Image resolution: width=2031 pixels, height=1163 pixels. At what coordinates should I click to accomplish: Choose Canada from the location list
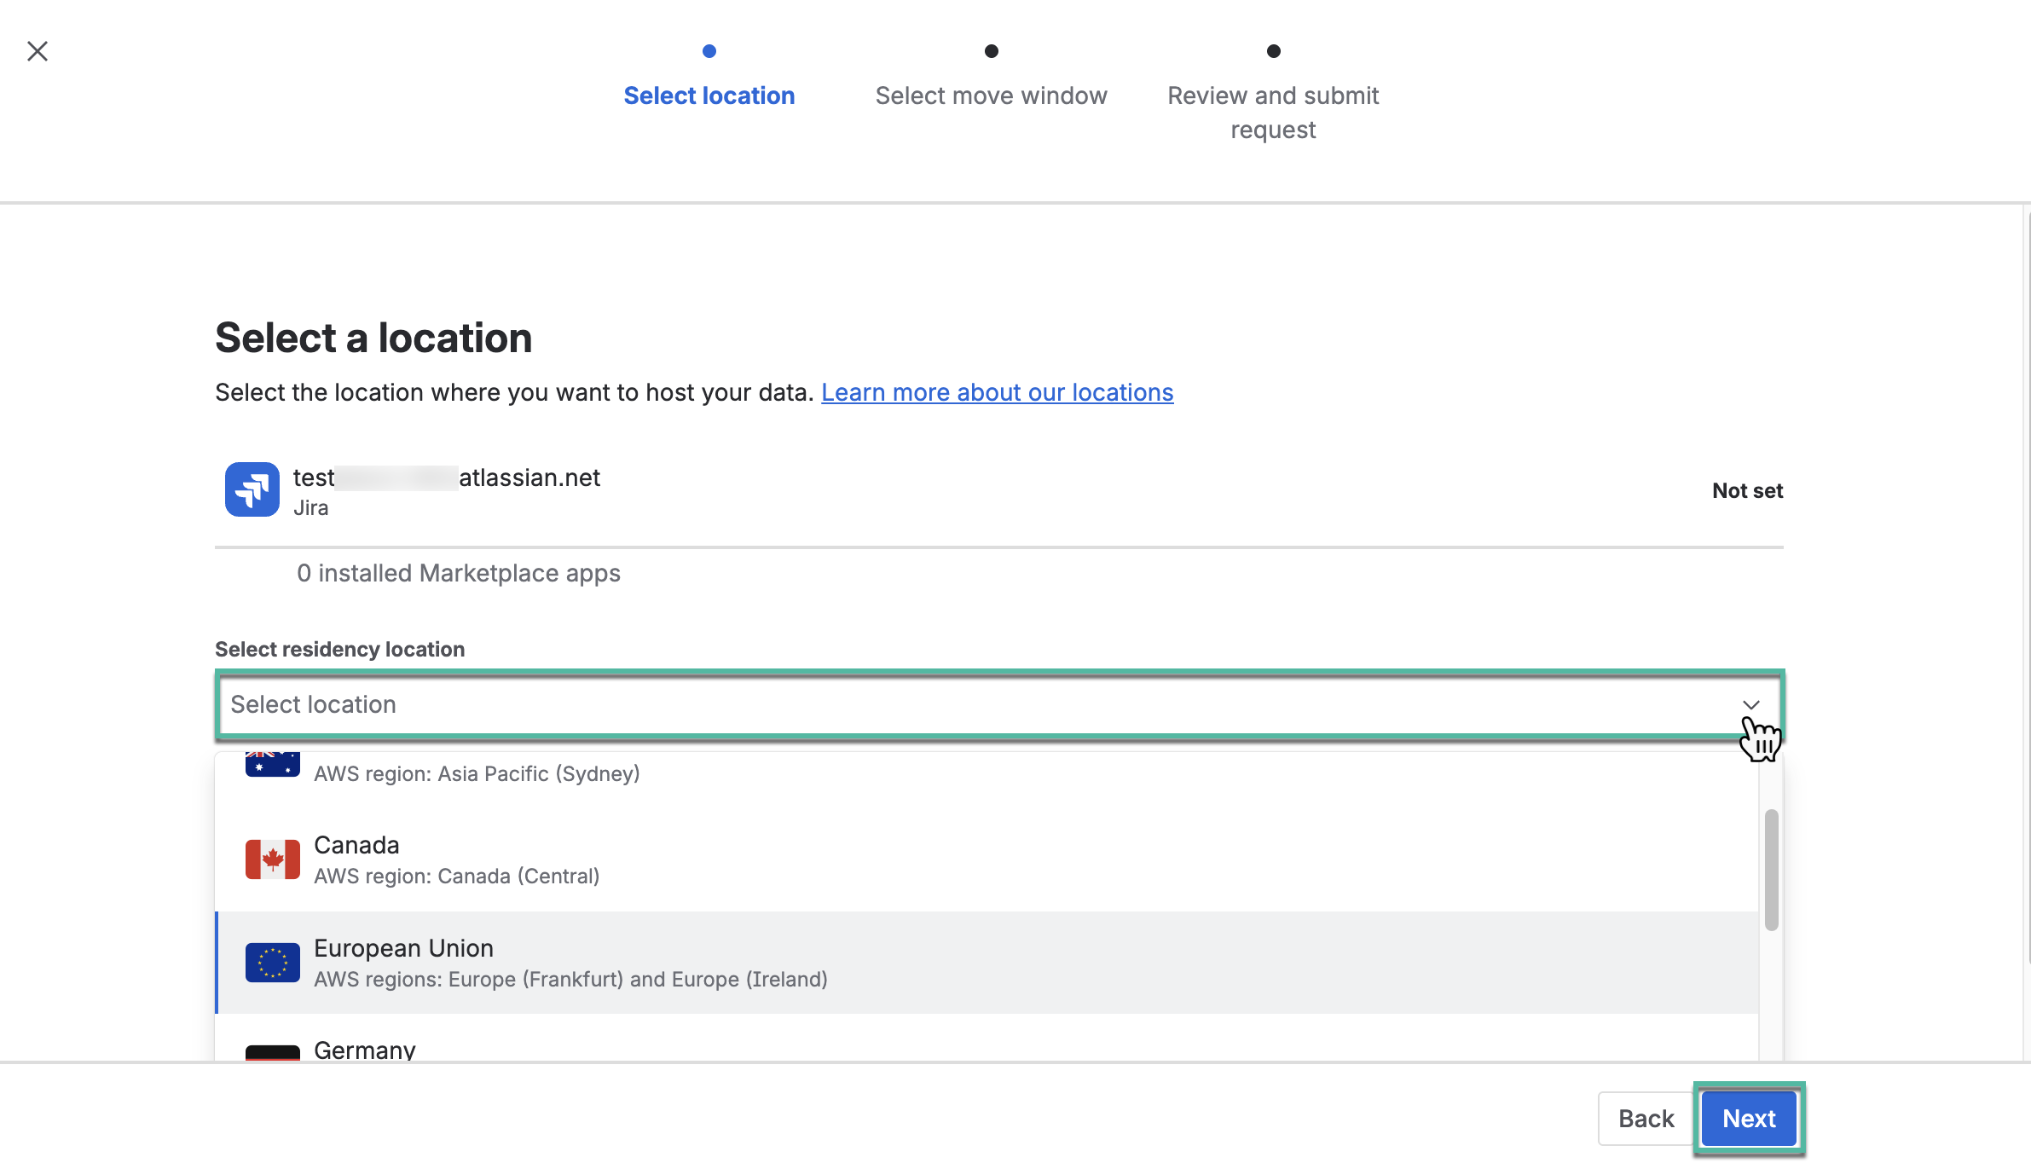click(x=987, y=859)
